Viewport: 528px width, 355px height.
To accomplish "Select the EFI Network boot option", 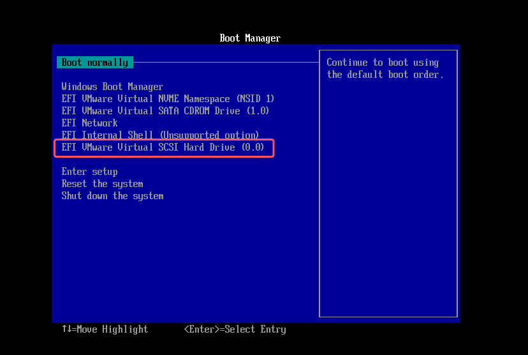I will [x=89, y=123].
